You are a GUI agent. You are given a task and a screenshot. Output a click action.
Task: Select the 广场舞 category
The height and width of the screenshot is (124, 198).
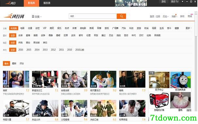115,28
